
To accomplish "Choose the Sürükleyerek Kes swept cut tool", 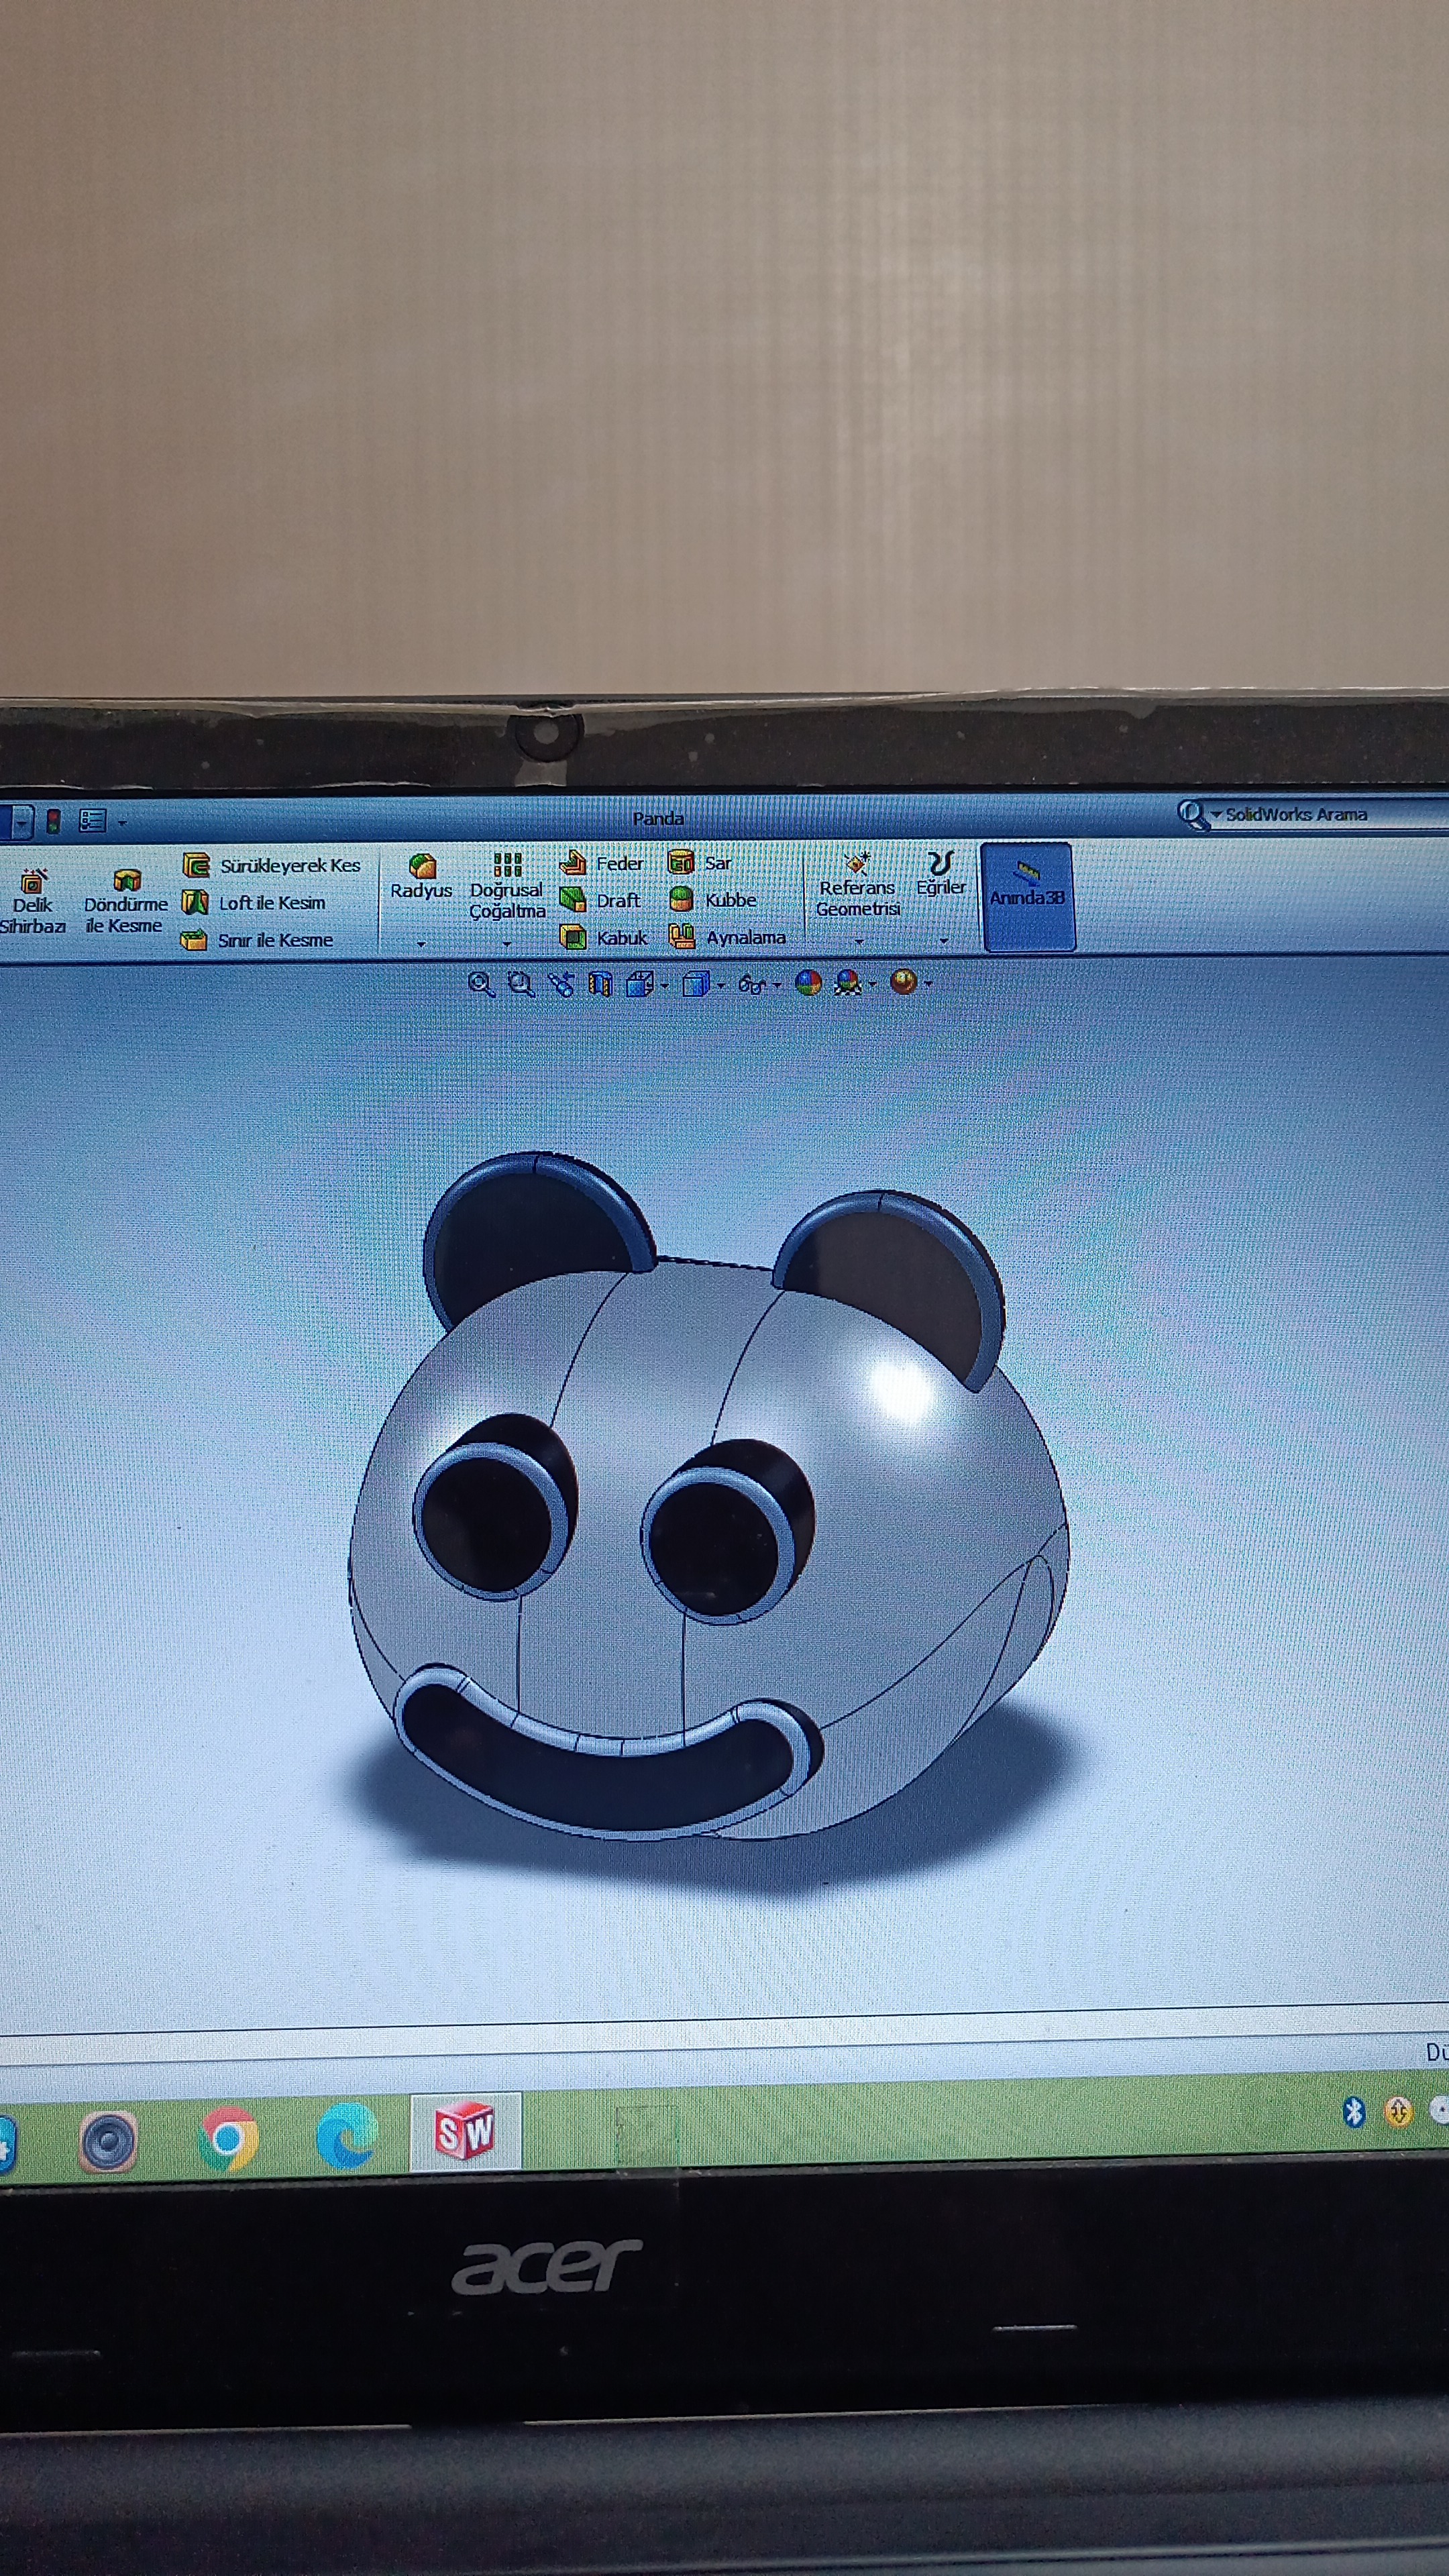I will click(x=271, y=865).
